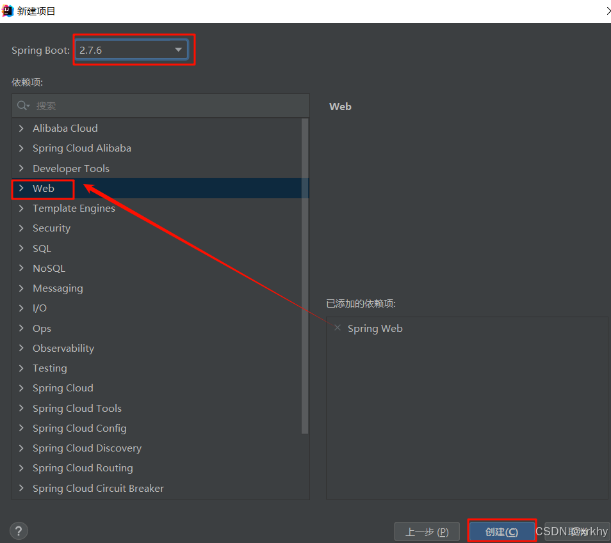Expand the Spring Cloud Discovery chevron
The width and height of the screenshot is (611, 543).
21,448
